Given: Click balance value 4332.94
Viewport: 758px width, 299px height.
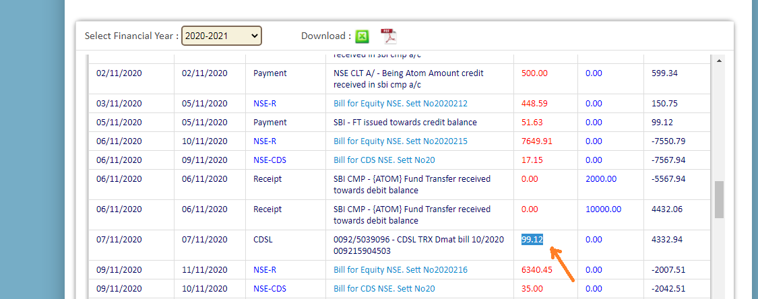Looking at the screenshot, I should point(667,240).
